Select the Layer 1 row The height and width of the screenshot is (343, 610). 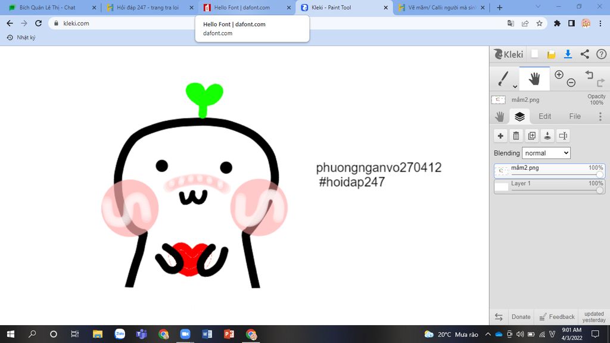click(x=549, y=186)
